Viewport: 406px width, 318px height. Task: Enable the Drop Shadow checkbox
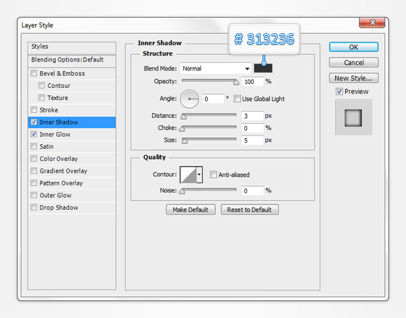[34, 208]
